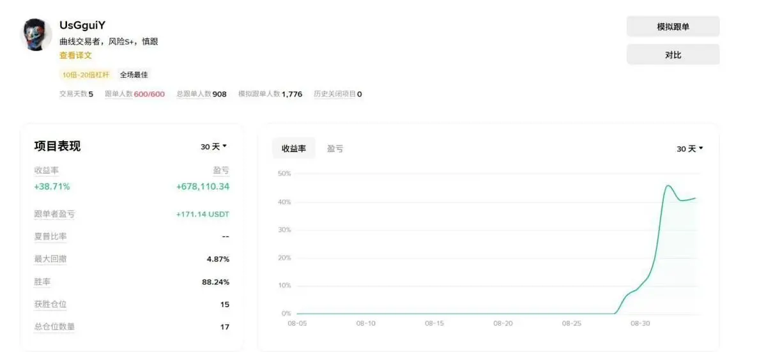Click the 50% label on chart y-axis
The image size is (766, 352).
coord(284,173)
